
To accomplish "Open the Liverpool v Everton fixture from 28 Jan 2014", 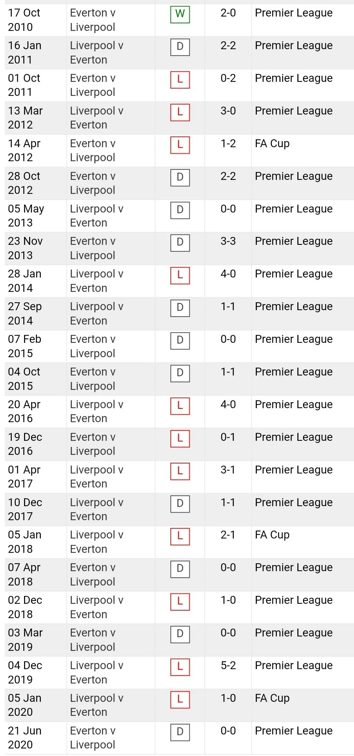I will pyautogui.click(x=96, y=281).
